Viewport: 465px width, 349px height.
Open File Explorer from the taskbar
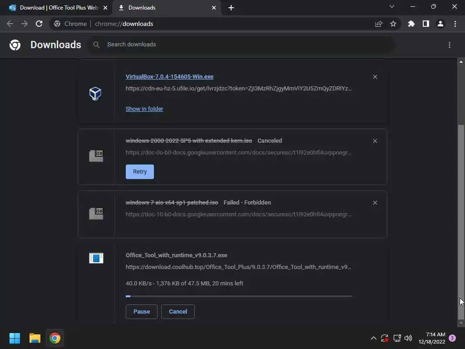coord(35,338)
